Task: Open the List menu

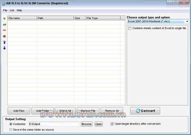Action: click(12, 10)
